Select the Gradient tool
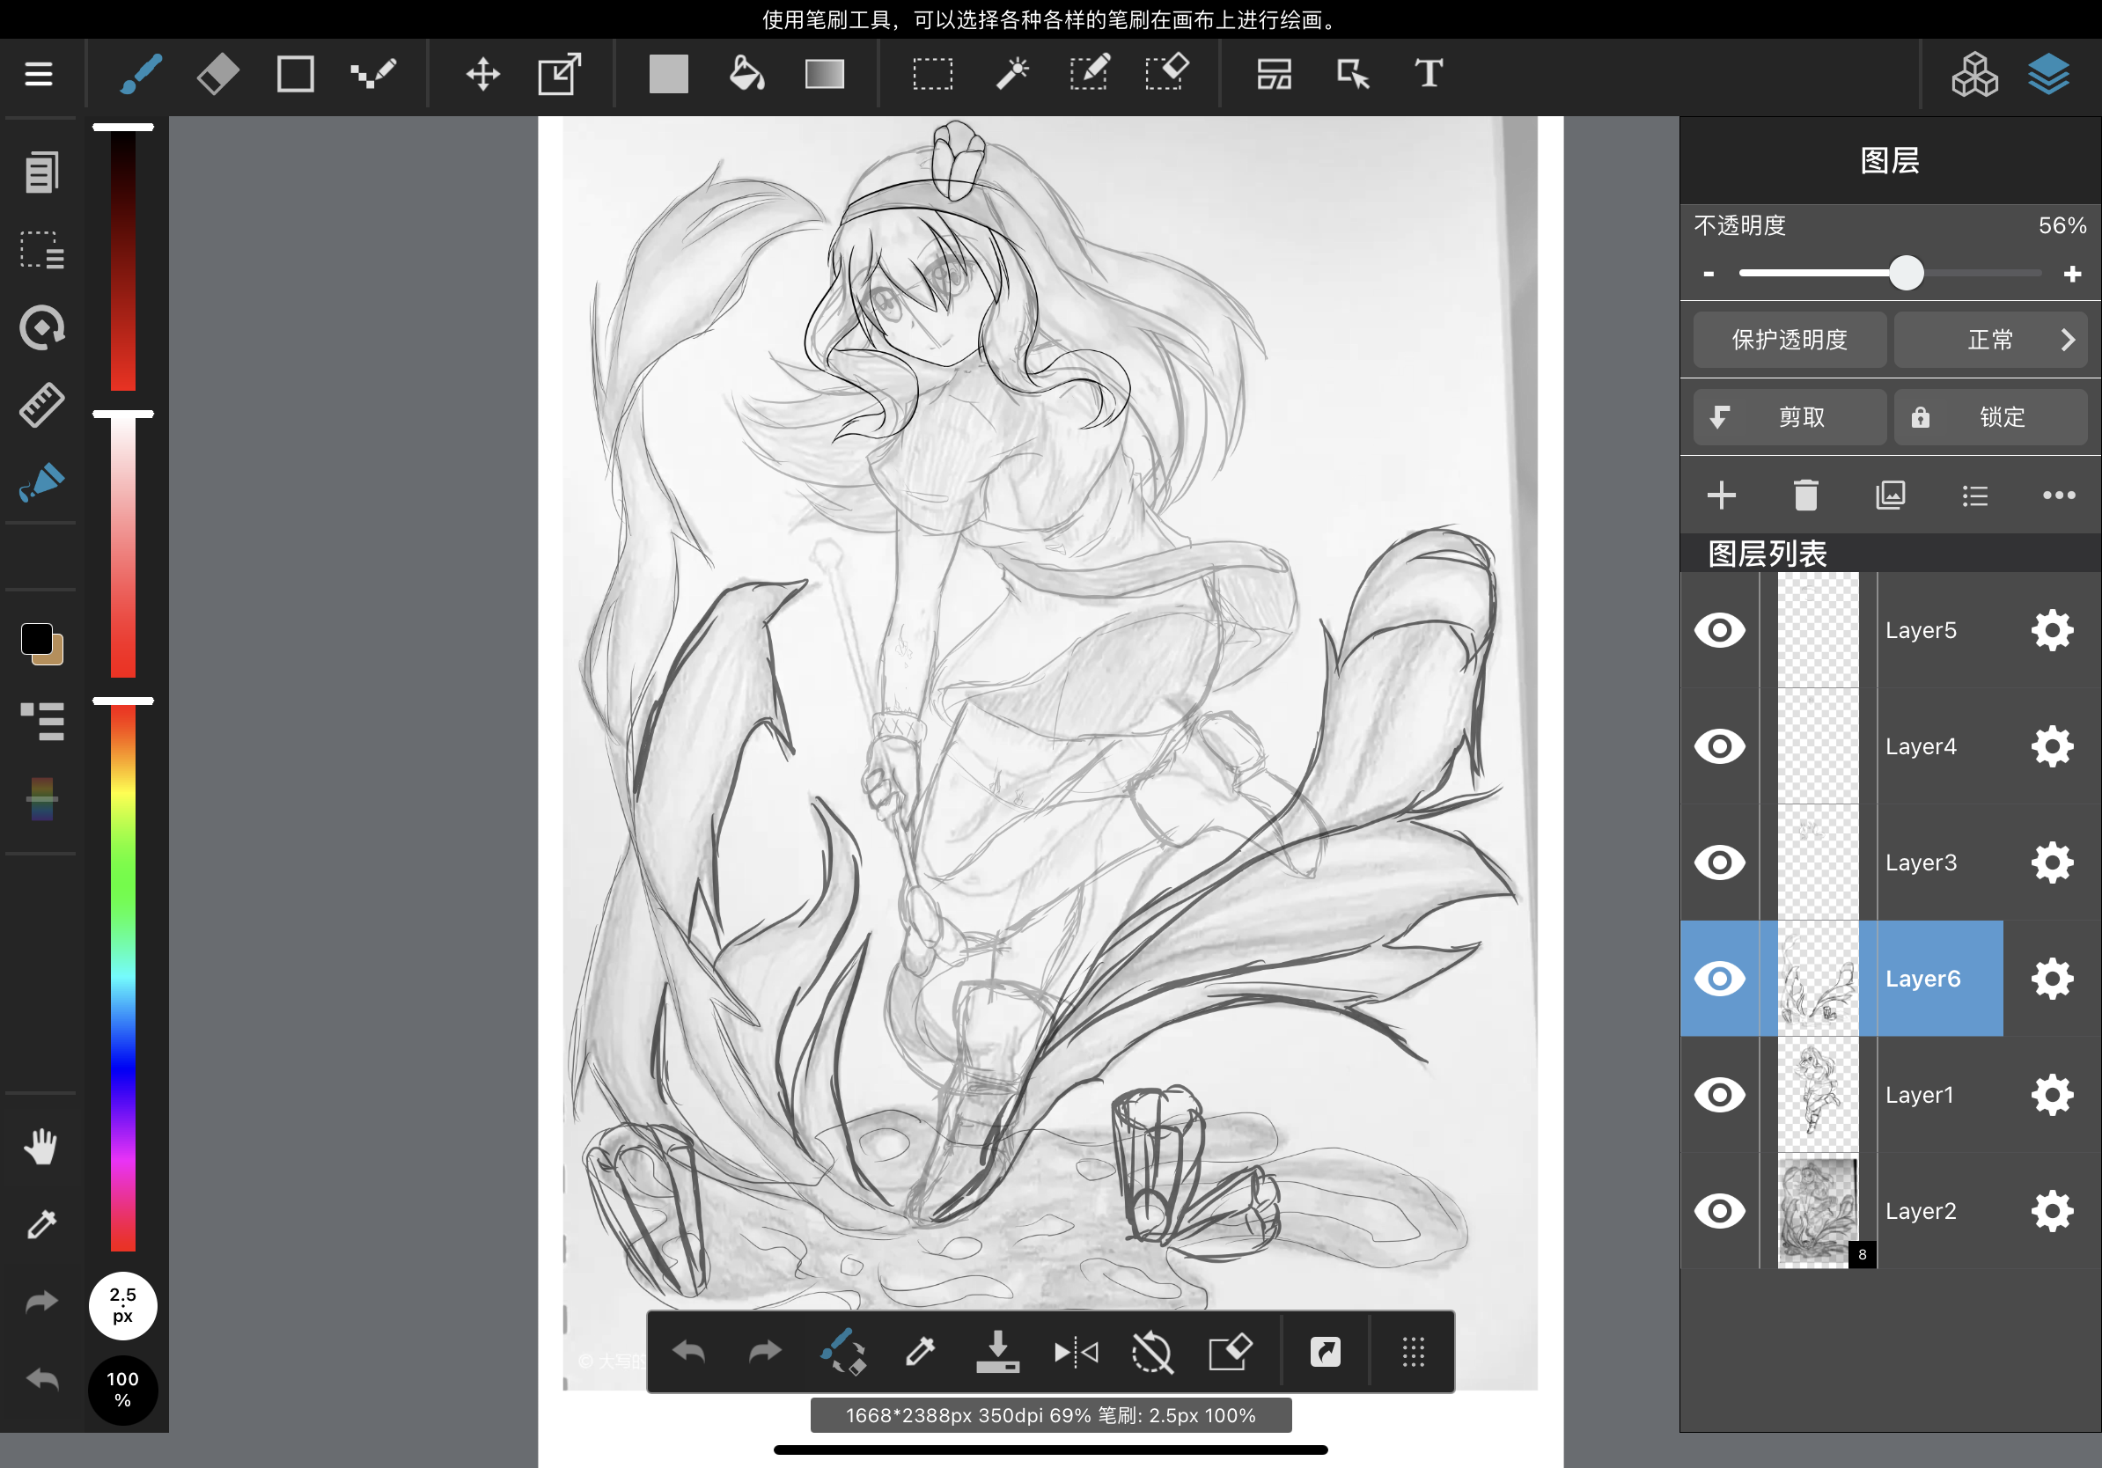The width and height of the screenshot is (2102, 1468). coord(824,74)
